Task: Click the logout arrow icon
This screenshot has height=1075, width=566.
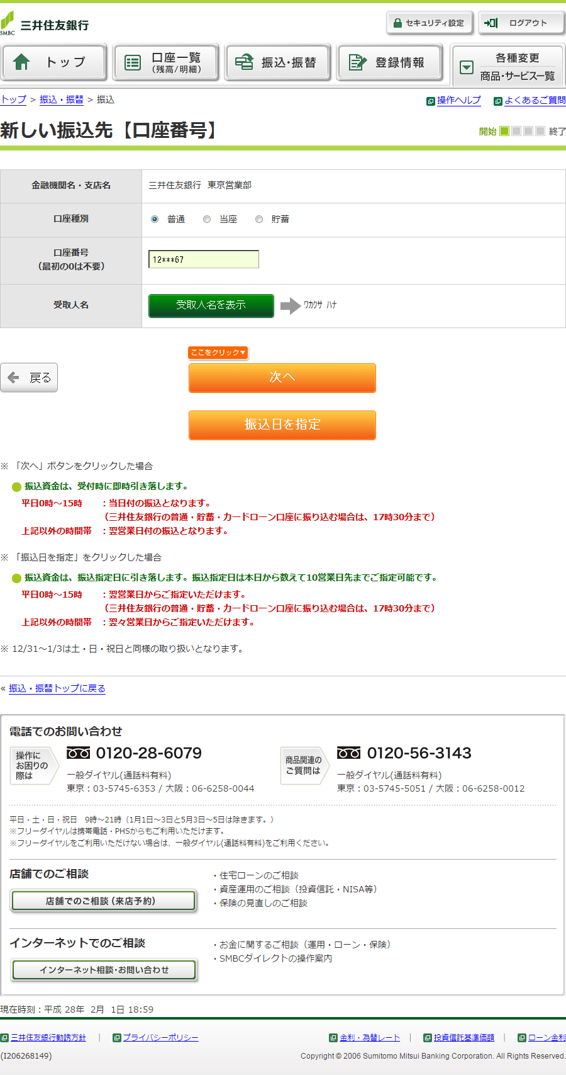Action: [491, 23]
